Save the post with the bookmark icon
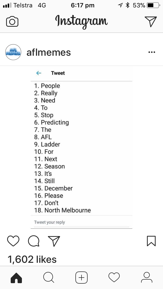Screen dimensions: 163x289 coord(151,241)
